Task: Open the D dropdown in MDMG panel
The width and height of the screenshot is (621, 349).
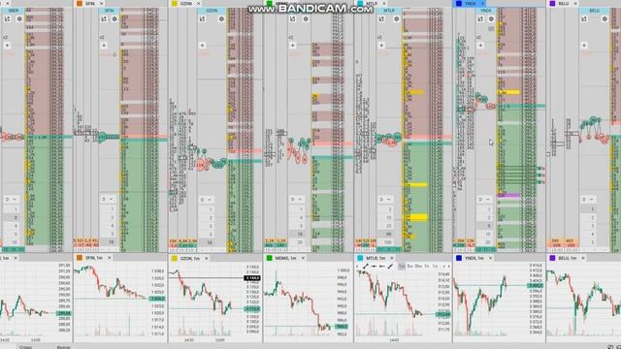Action: pyautogui.click(x=296, y=200)
